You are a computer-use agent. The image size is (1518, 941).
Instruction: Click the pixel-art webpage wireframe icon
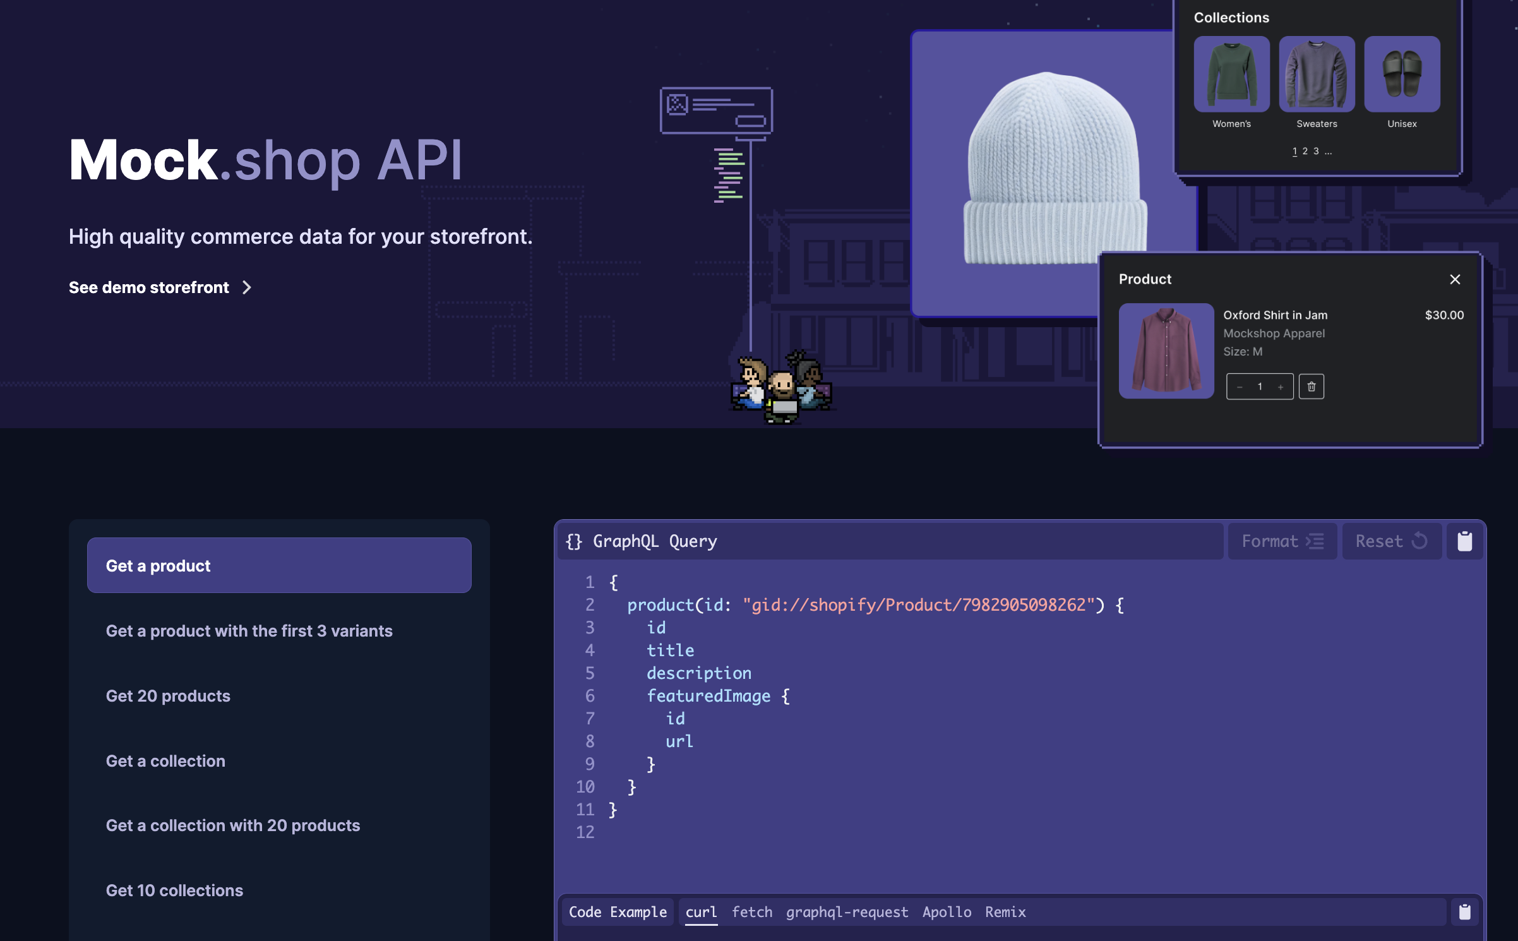[x=717, y=112]
